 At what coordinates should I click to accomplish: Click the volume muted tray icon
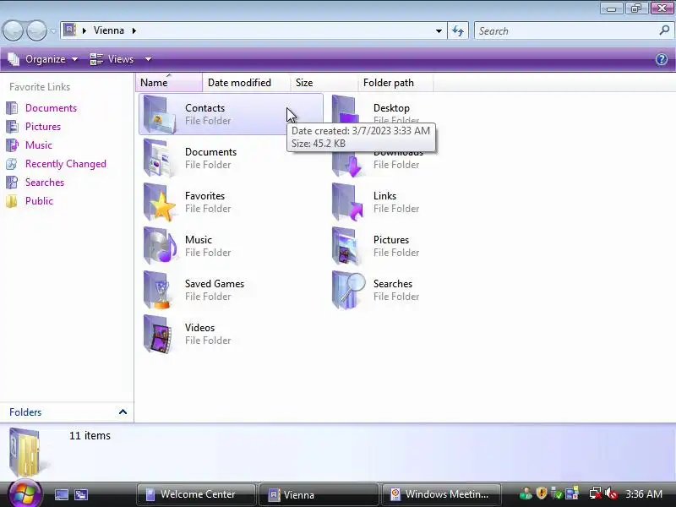611,493
